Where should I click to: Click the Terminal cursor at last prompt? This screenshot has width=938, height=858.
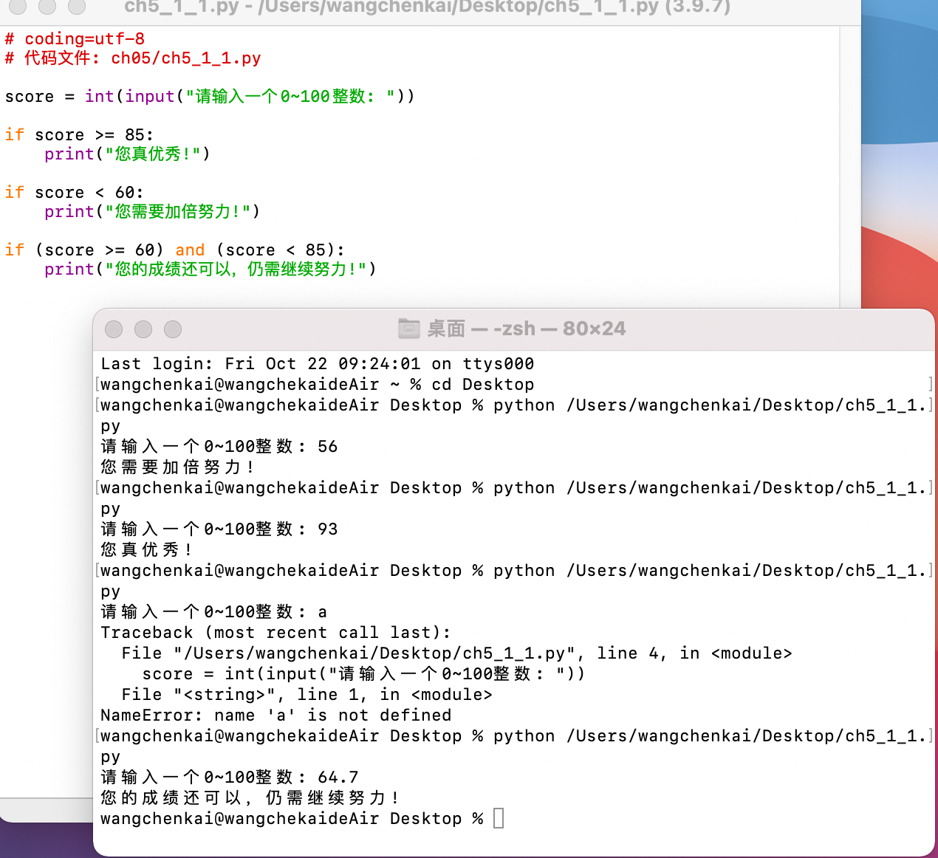pyautogui.click(x=499, y=818)
